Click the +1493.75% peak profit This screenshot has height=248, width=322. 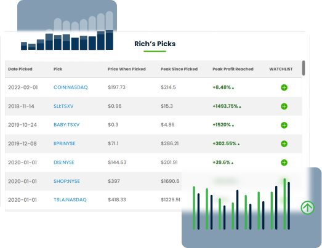tap(227, 106)
